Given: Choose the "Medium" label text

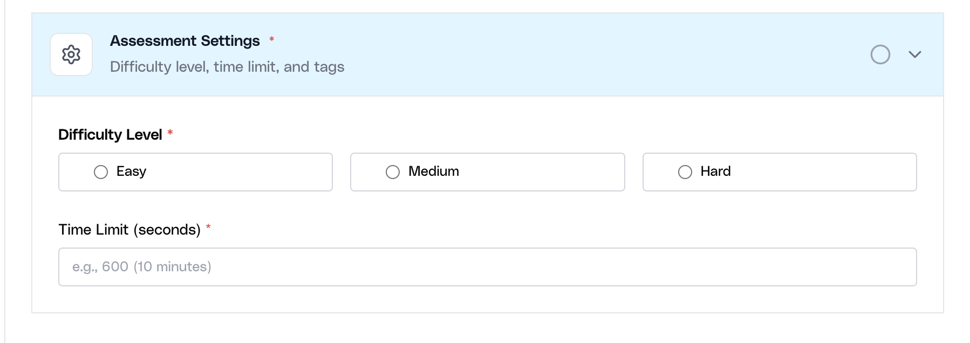Looking at the screenshot, I should [x=434, y=172].
